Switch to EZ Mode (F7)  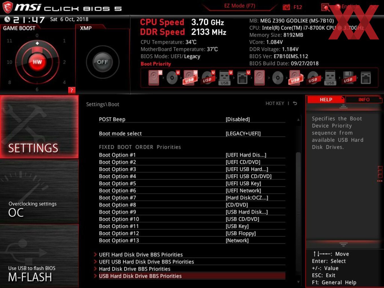tap(239, 6)
